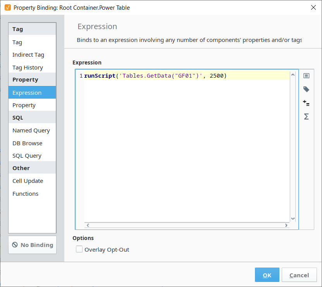Close the Property Binding dialog
322x287 pixels.
point(313,7)
